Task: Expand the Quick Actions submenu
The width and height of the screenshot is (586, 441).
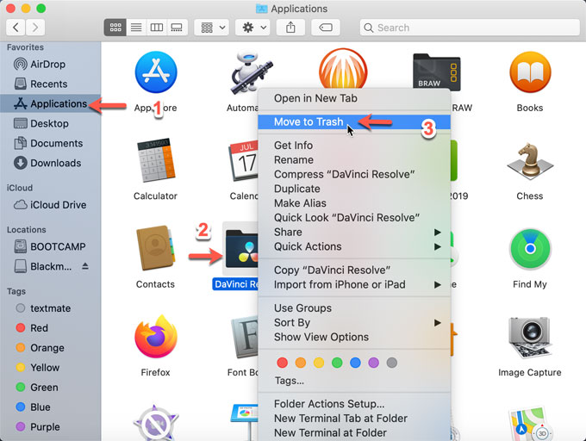Action: click(x=354, y=247)
